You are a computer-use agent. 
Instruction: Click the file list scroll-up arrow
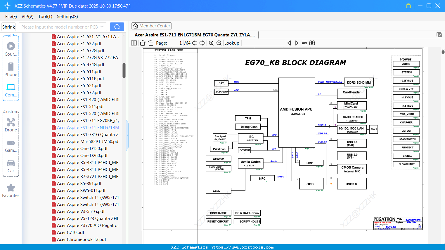coord(124,35)
